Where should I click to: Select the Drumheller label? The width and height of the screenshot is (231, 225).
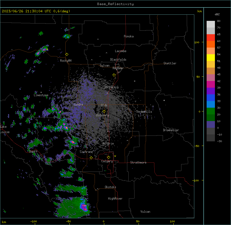(171, 130)
